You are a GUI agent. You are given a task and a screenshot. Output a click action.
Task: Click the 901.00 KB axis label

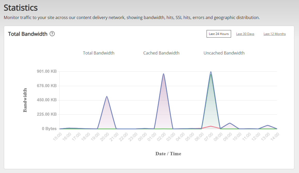click(47, 71)
